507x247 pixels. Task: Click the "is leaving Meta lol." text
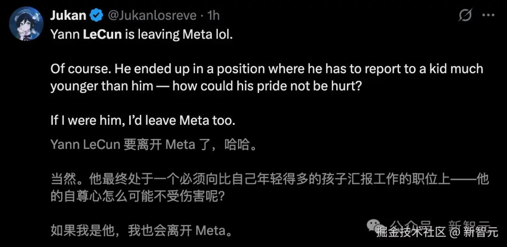click(x=179, y=36)
